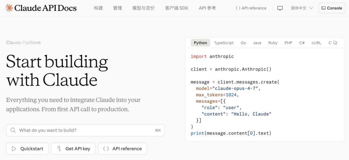Switch to the C# code tab
349x160 pixels.
[302, 43]
